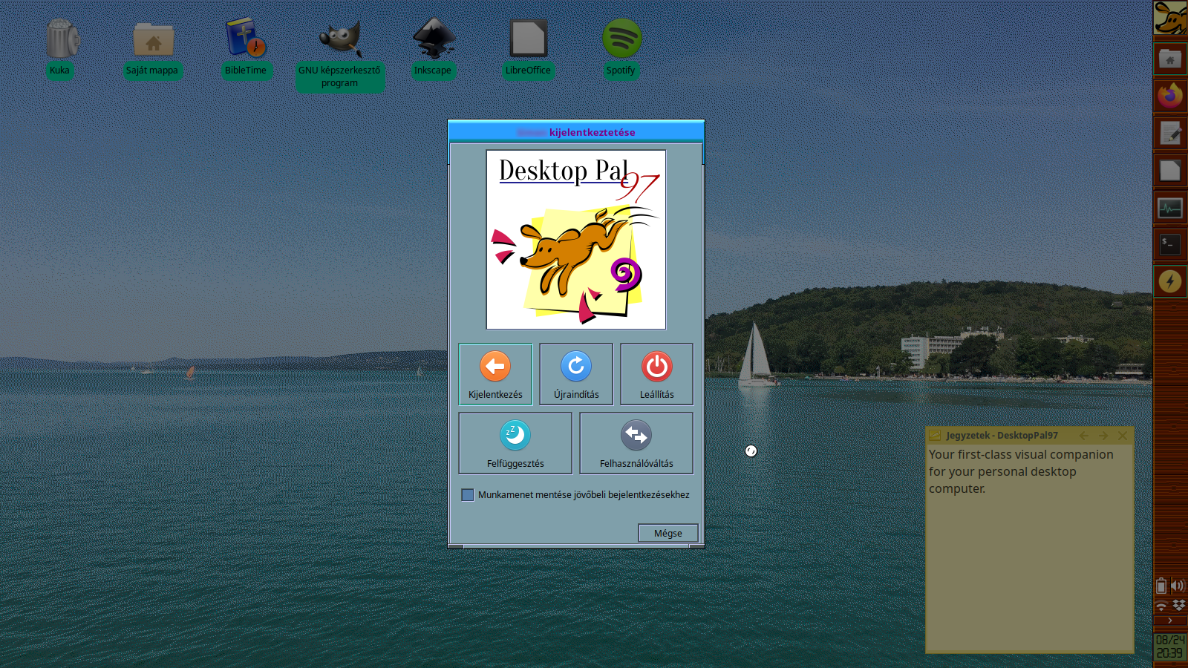
Task: Click the Dropbox tray icon
Action: tap(1178, 605)
